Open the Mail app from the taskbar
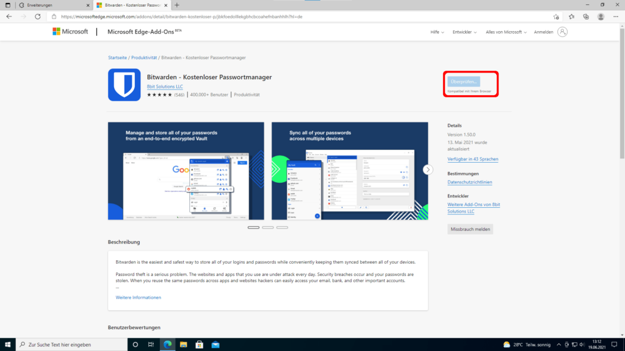Viewport: 625px width, 351px height. [215, 345]
